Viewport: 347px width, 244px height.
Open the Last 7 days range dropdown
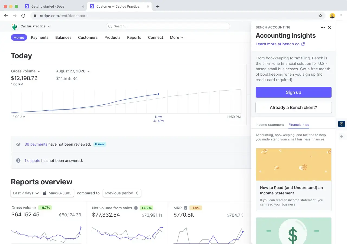pos(26,193)
